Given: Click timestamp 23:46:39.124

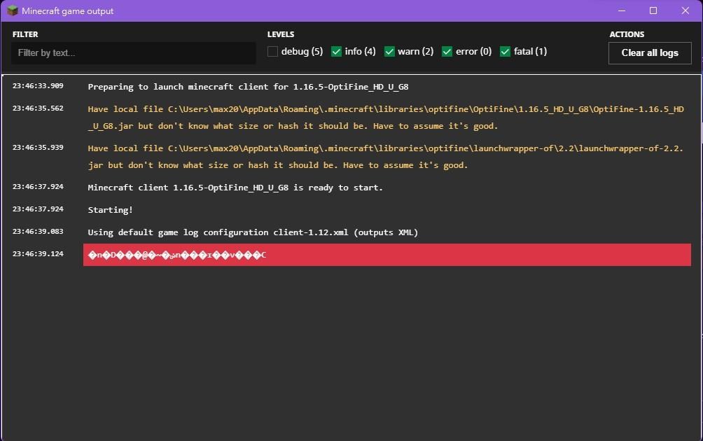Looking at the screenshot, I should pos(38,253).
